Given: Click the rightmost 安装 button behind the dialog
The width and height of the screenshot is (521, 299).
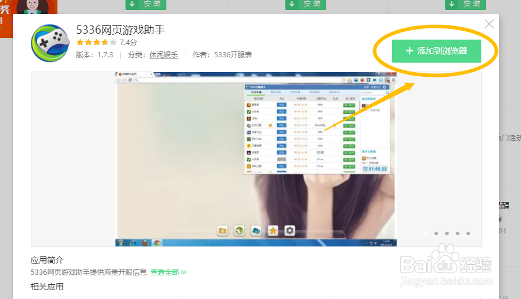Looking at the screenshot, I should point(465,4).
